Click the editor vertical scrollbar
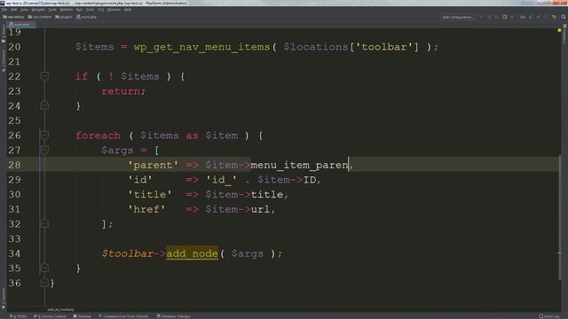Image resolution: width=568 pixels, height=319 pixels. 560,217
